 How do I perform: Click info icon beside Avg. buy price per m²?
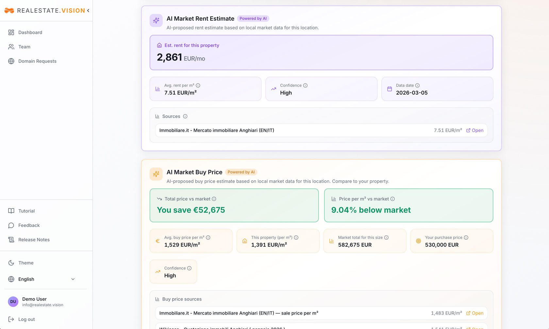(208, 238)
